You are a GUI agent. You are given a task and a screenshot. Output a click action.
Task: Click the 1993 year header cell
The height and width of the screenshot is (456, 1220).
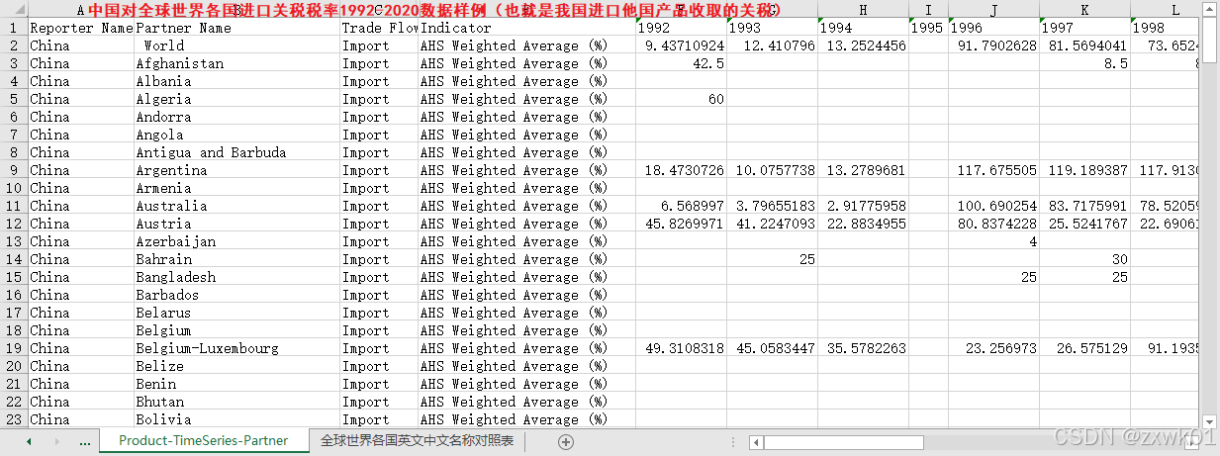pyautogui.click(x=773, y=28)
